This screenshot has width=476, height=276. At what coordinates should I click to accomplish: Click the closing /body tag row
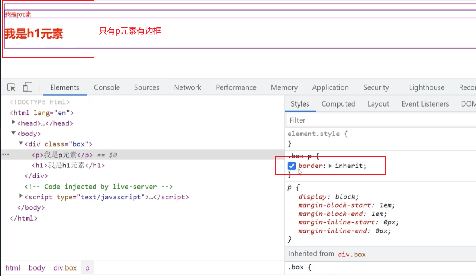(31, 207)
